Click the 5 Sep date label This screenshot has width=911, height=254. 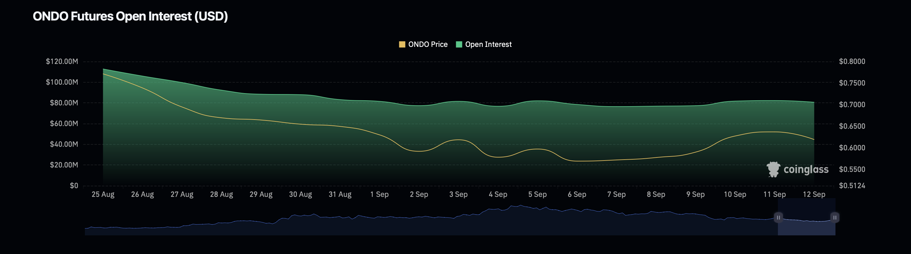[x=538, y=194]
